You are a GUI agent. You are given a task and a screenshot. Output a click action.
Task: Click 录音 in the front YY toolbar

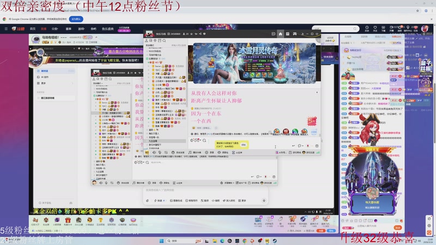click(x=210, y=152)
